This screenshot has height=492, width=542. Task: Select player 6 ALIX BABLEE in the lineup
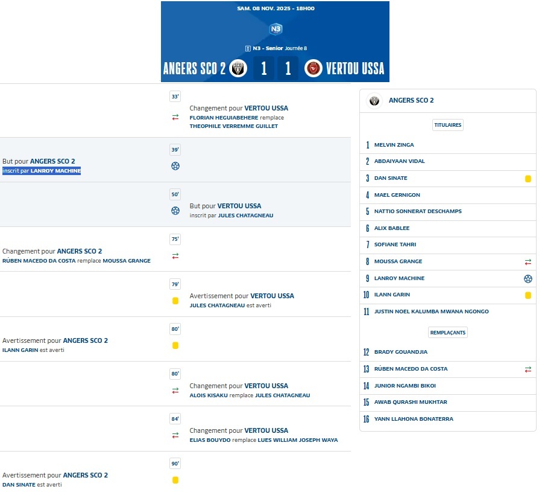coord(447,229)
